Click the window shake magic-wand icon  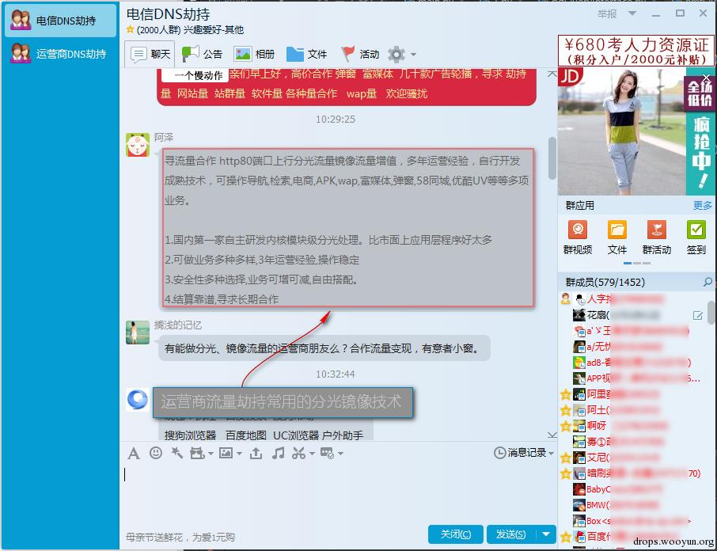point(177,453)
